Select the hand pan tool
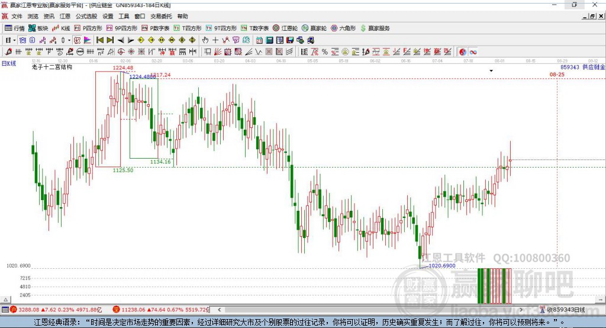The image size is (606, 328). (x=205, y=40)
